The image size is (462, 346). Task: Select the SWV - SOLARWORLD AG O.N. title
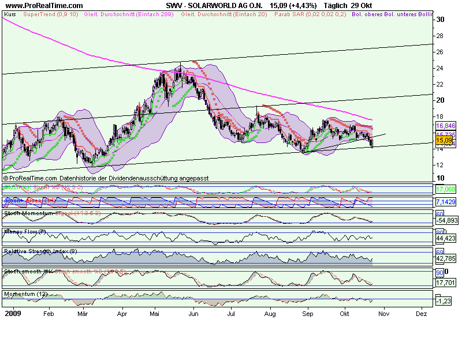[214, 6]
